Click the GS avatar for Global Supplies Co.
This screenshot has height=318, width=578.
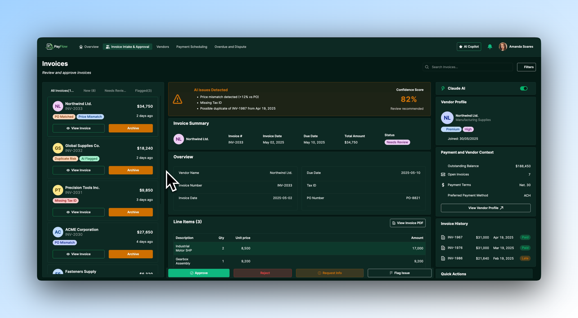pyautogui.click(x=58, y=148)
